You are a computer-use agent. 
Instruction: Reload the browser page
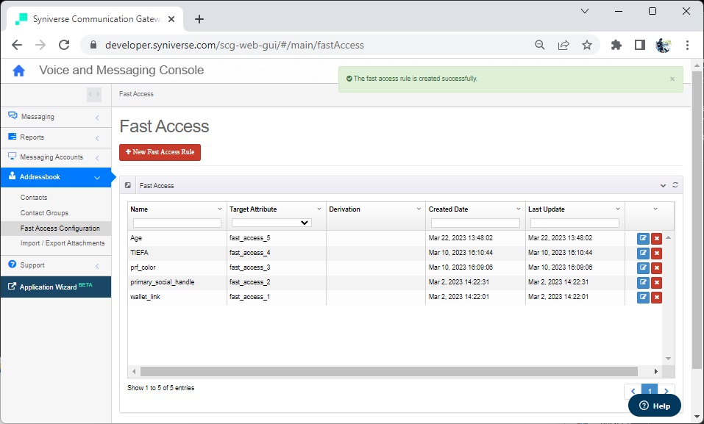pyautogui.click(x=64, y=45)
